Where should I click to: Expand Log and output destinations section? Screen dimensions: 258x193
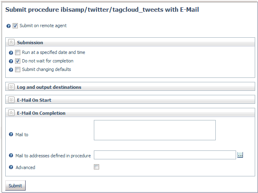(x=11, y=87)
